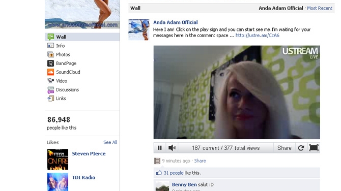The image size is (341, 191).
Task: Open Benny Ben's profile name link
Action: (x=184, y=184)
